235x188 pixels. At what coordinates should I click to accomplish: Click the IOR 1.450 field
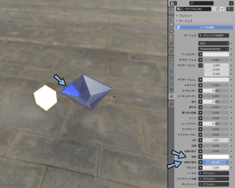tap(216, 140)
